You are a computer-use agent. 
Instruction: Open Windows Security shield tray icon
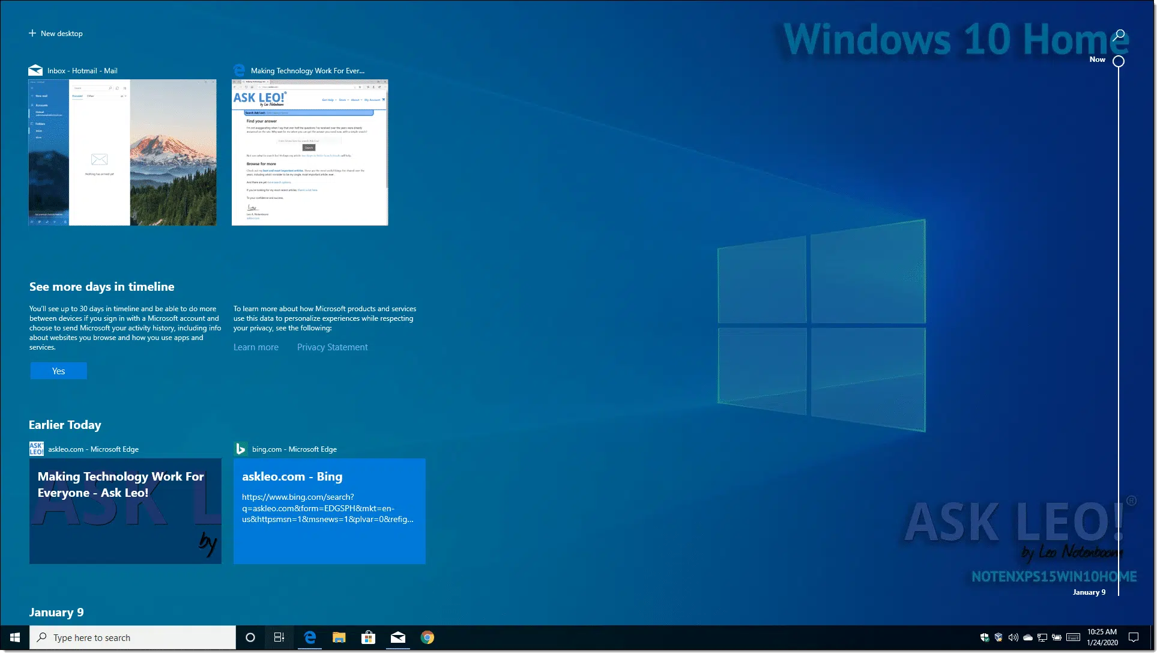click(x=985, y=637)
